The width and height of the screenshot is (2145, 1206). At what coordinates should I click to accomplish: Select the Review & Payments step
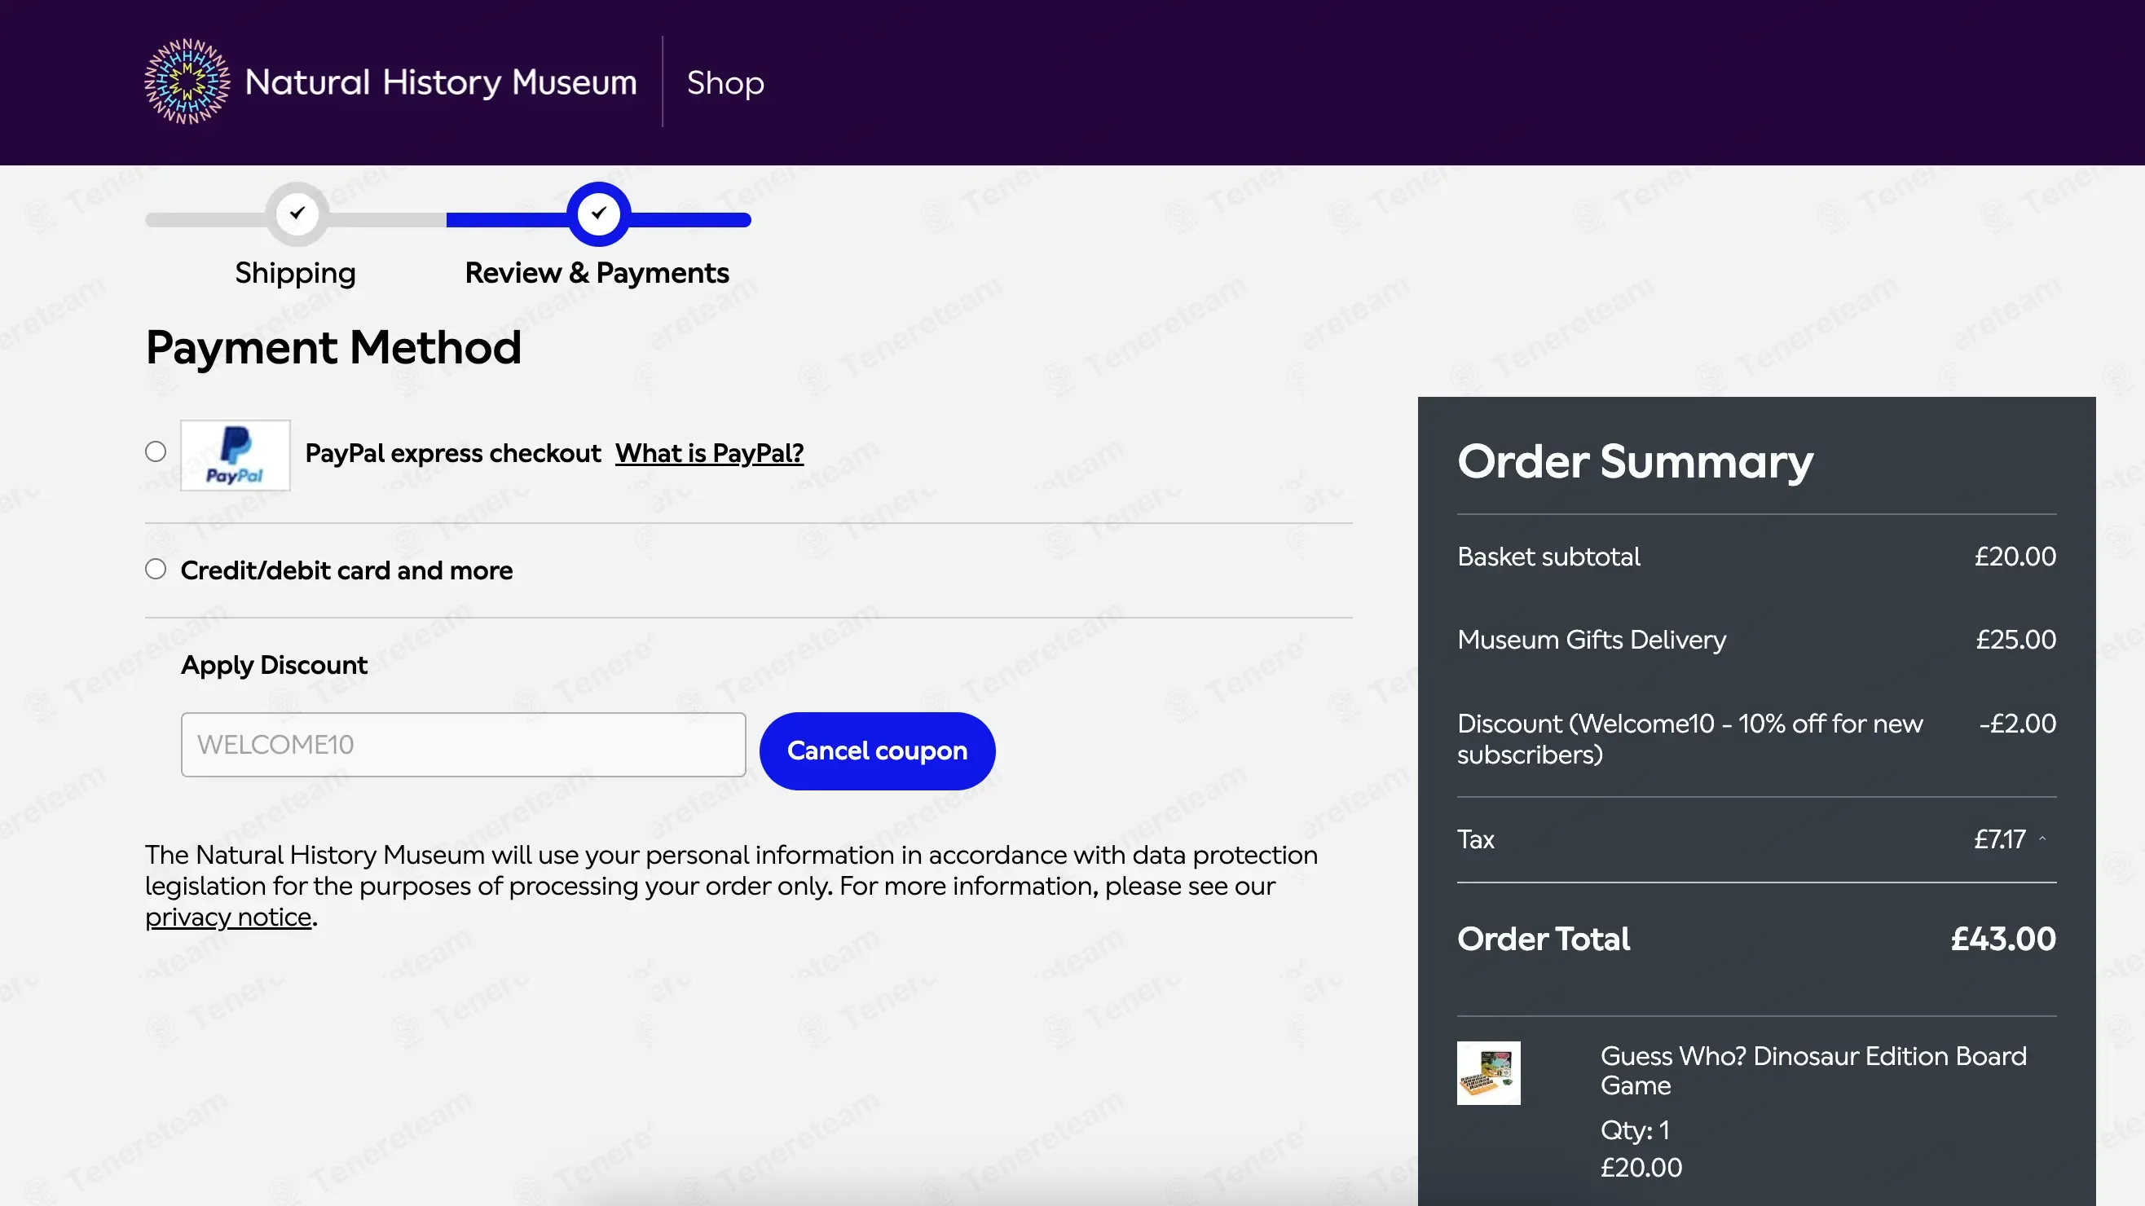597,273
